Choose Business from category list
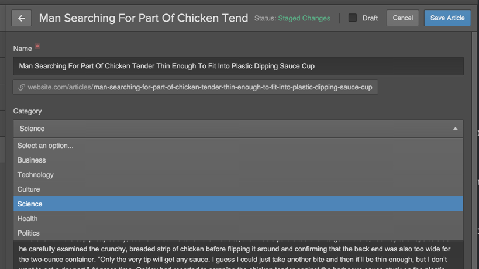 238,160
